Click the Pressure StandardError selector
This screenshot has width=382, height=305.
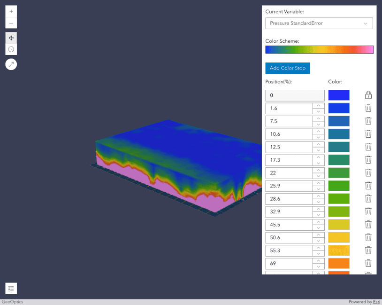tap(319, 23)
